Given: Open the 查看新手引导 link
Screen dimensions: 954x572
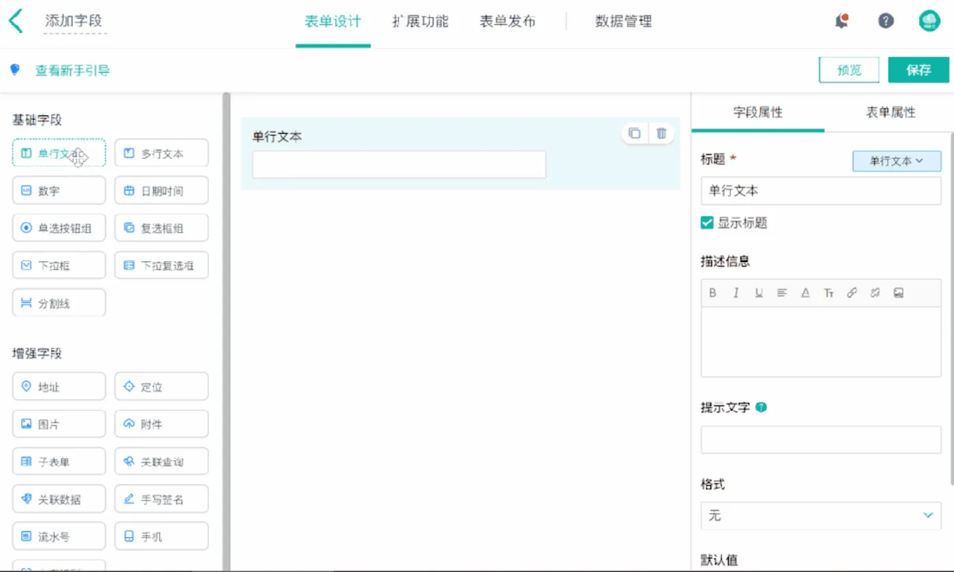Looking at the screenshot, I should point(72,70).
